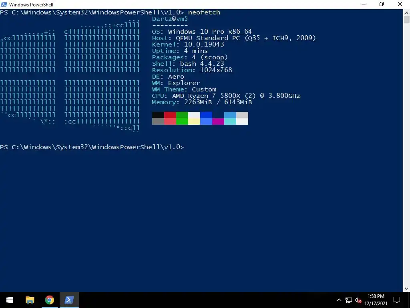Click the dark red color block
The width and height of the screenshot is (410, 308).
click(170, 115)
